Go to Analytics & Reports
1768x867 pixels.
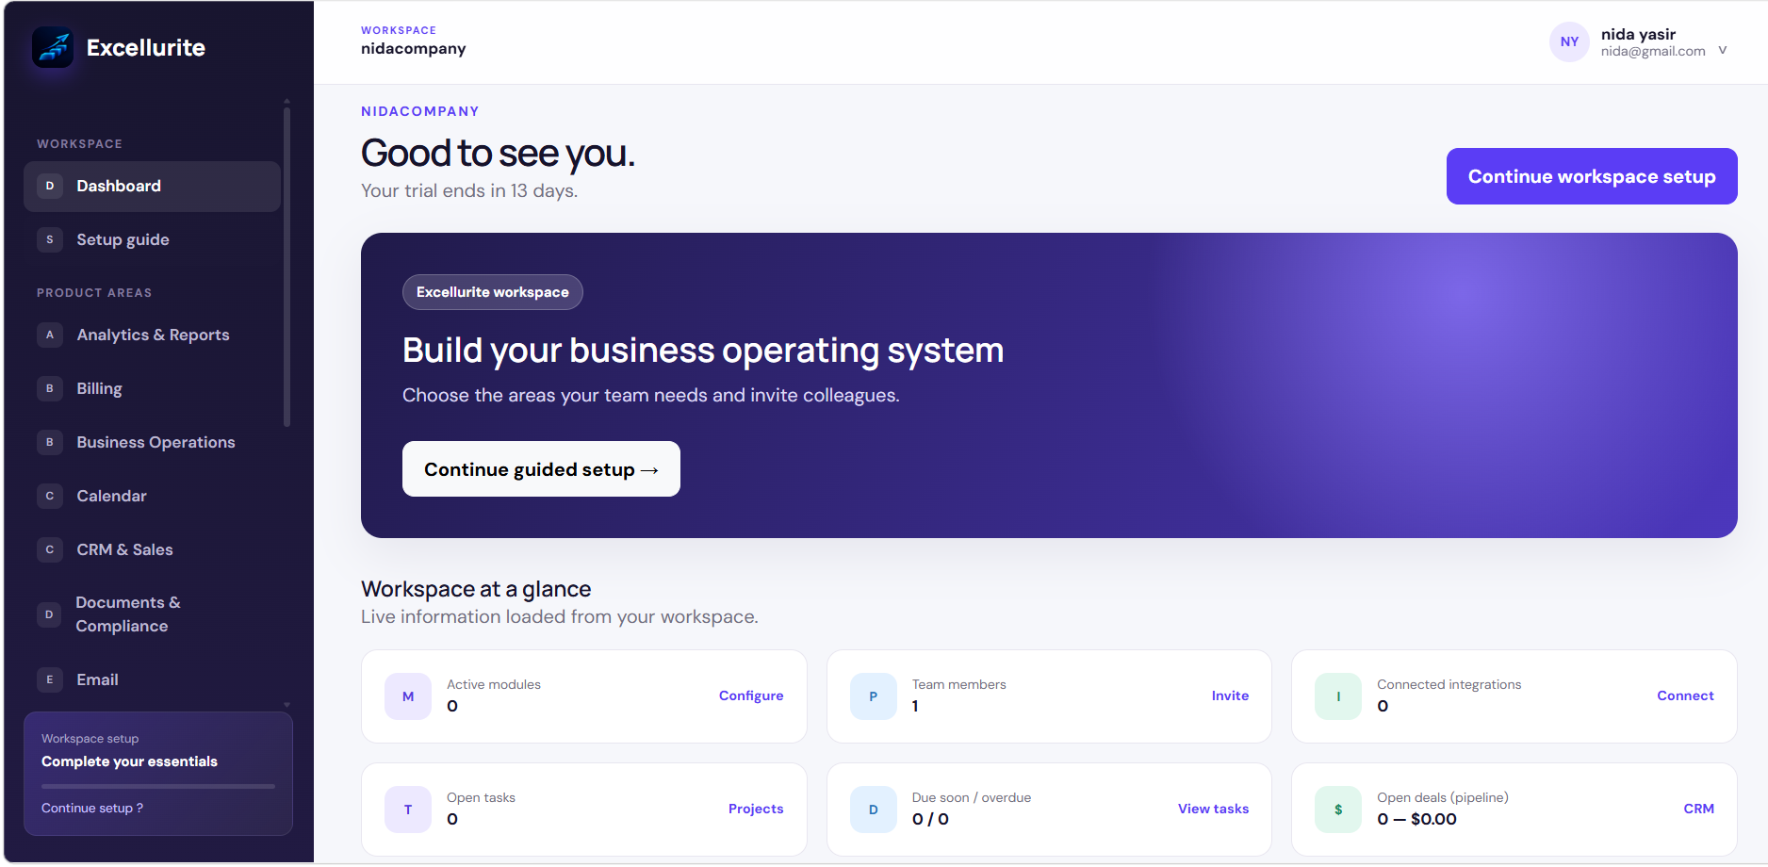coord(152,335)
